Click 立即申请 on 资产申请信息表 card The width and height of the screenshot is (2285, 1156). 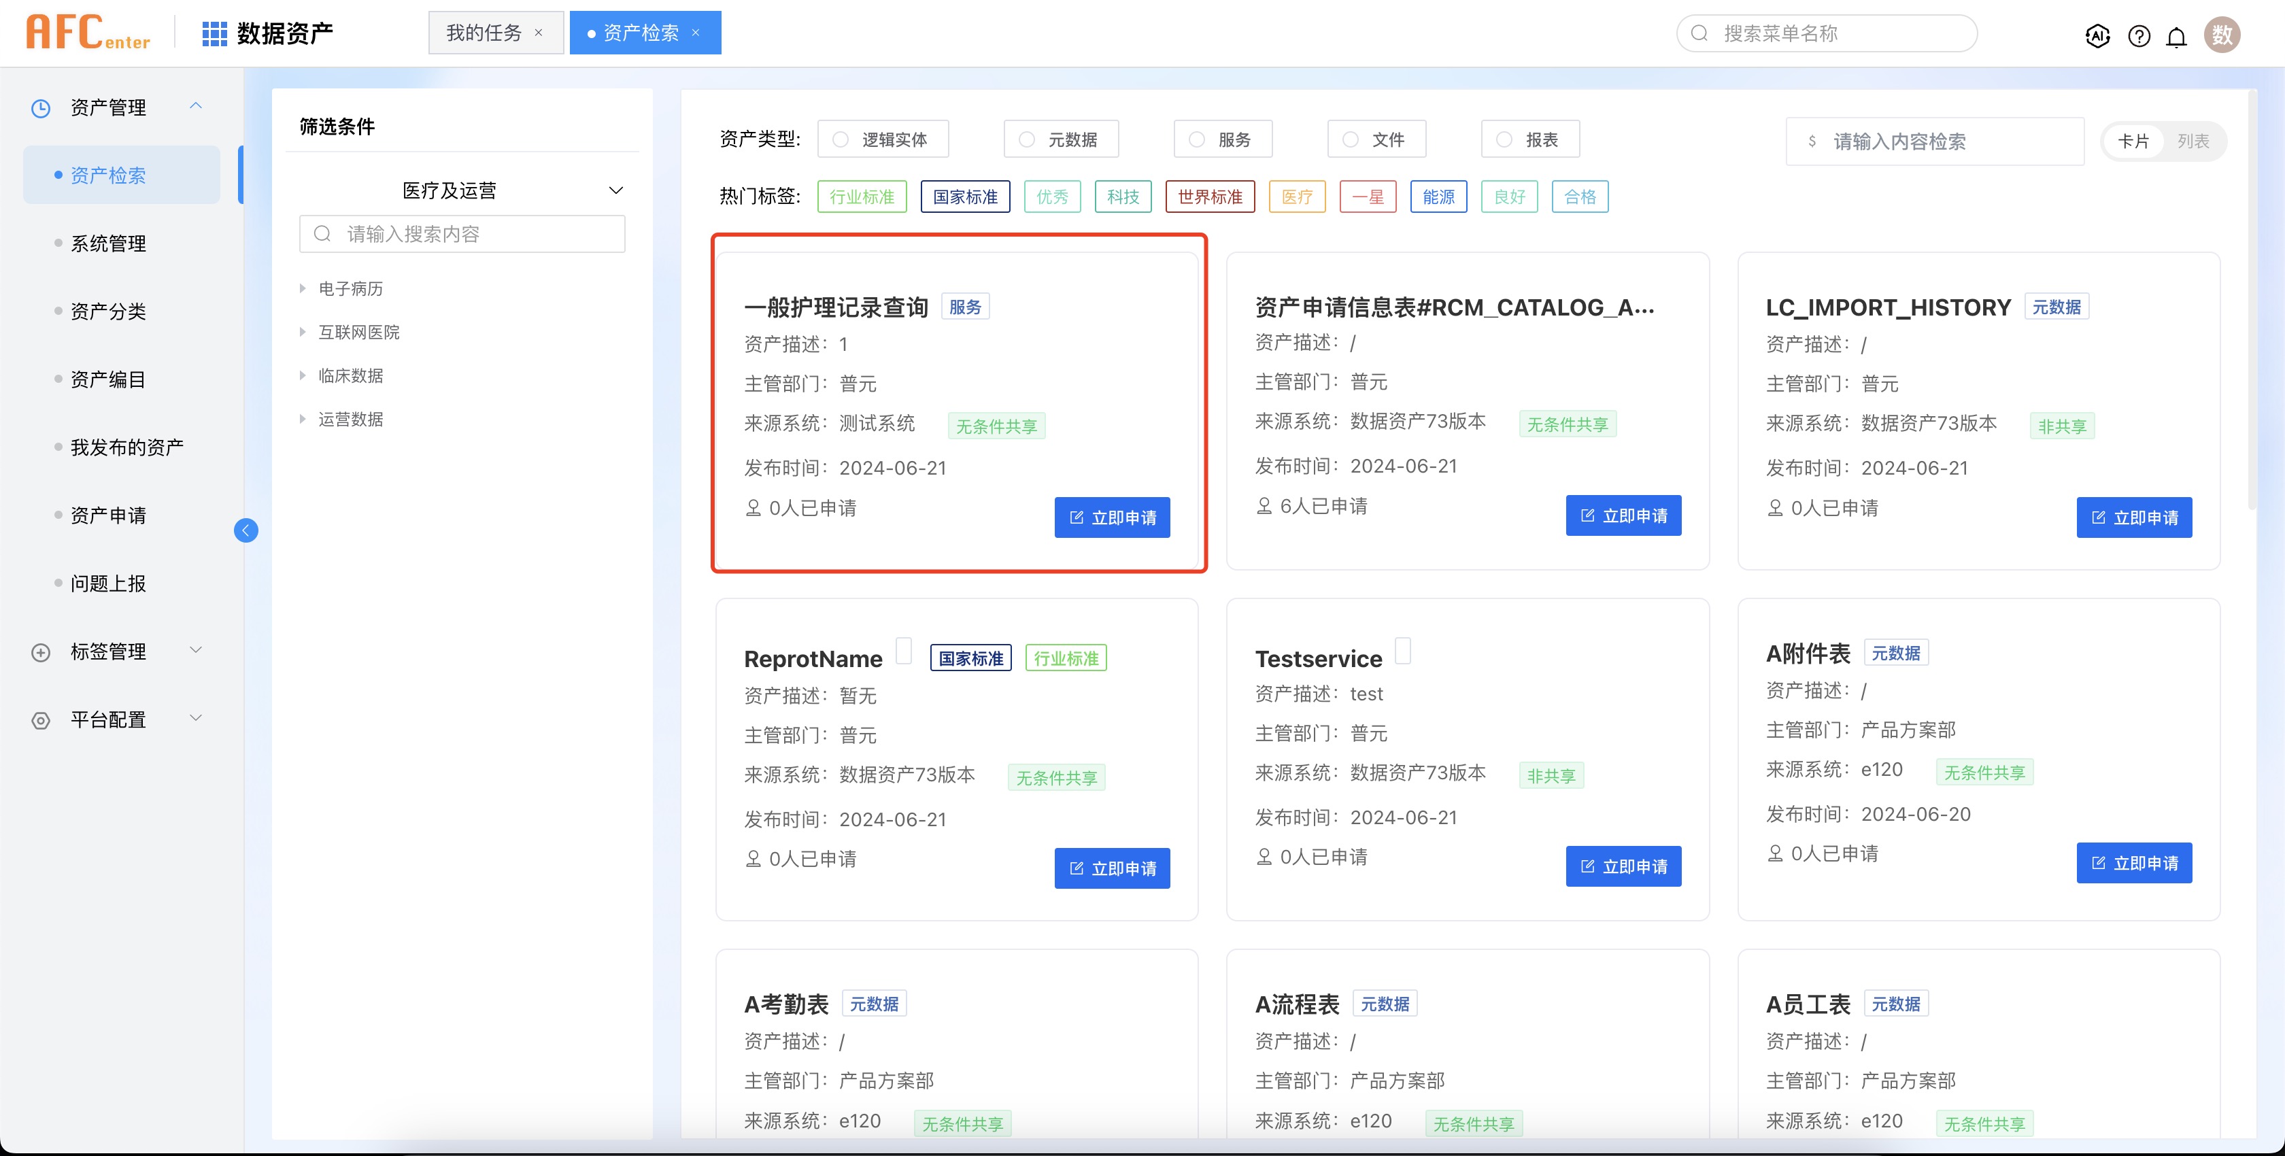(1623, 515)
